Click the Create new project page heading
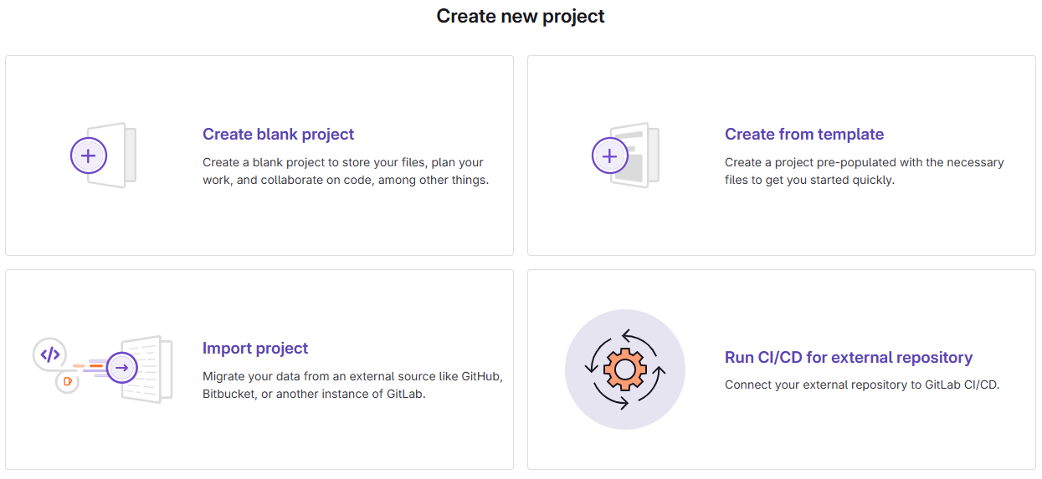1042x479 pixels. 521,16
